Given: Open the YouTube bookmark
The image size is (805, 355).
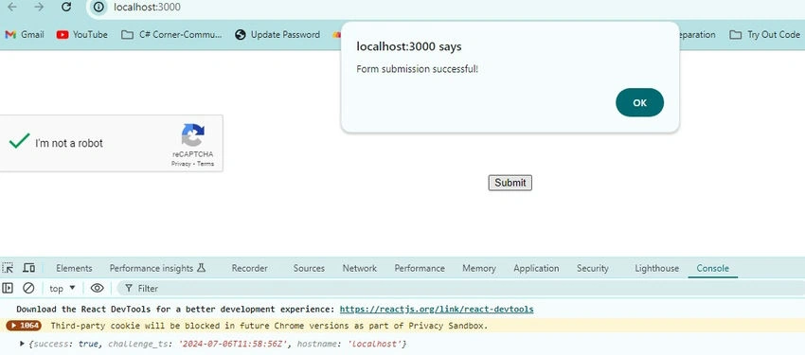Looking at the screenshot, I should click(82, 35).
